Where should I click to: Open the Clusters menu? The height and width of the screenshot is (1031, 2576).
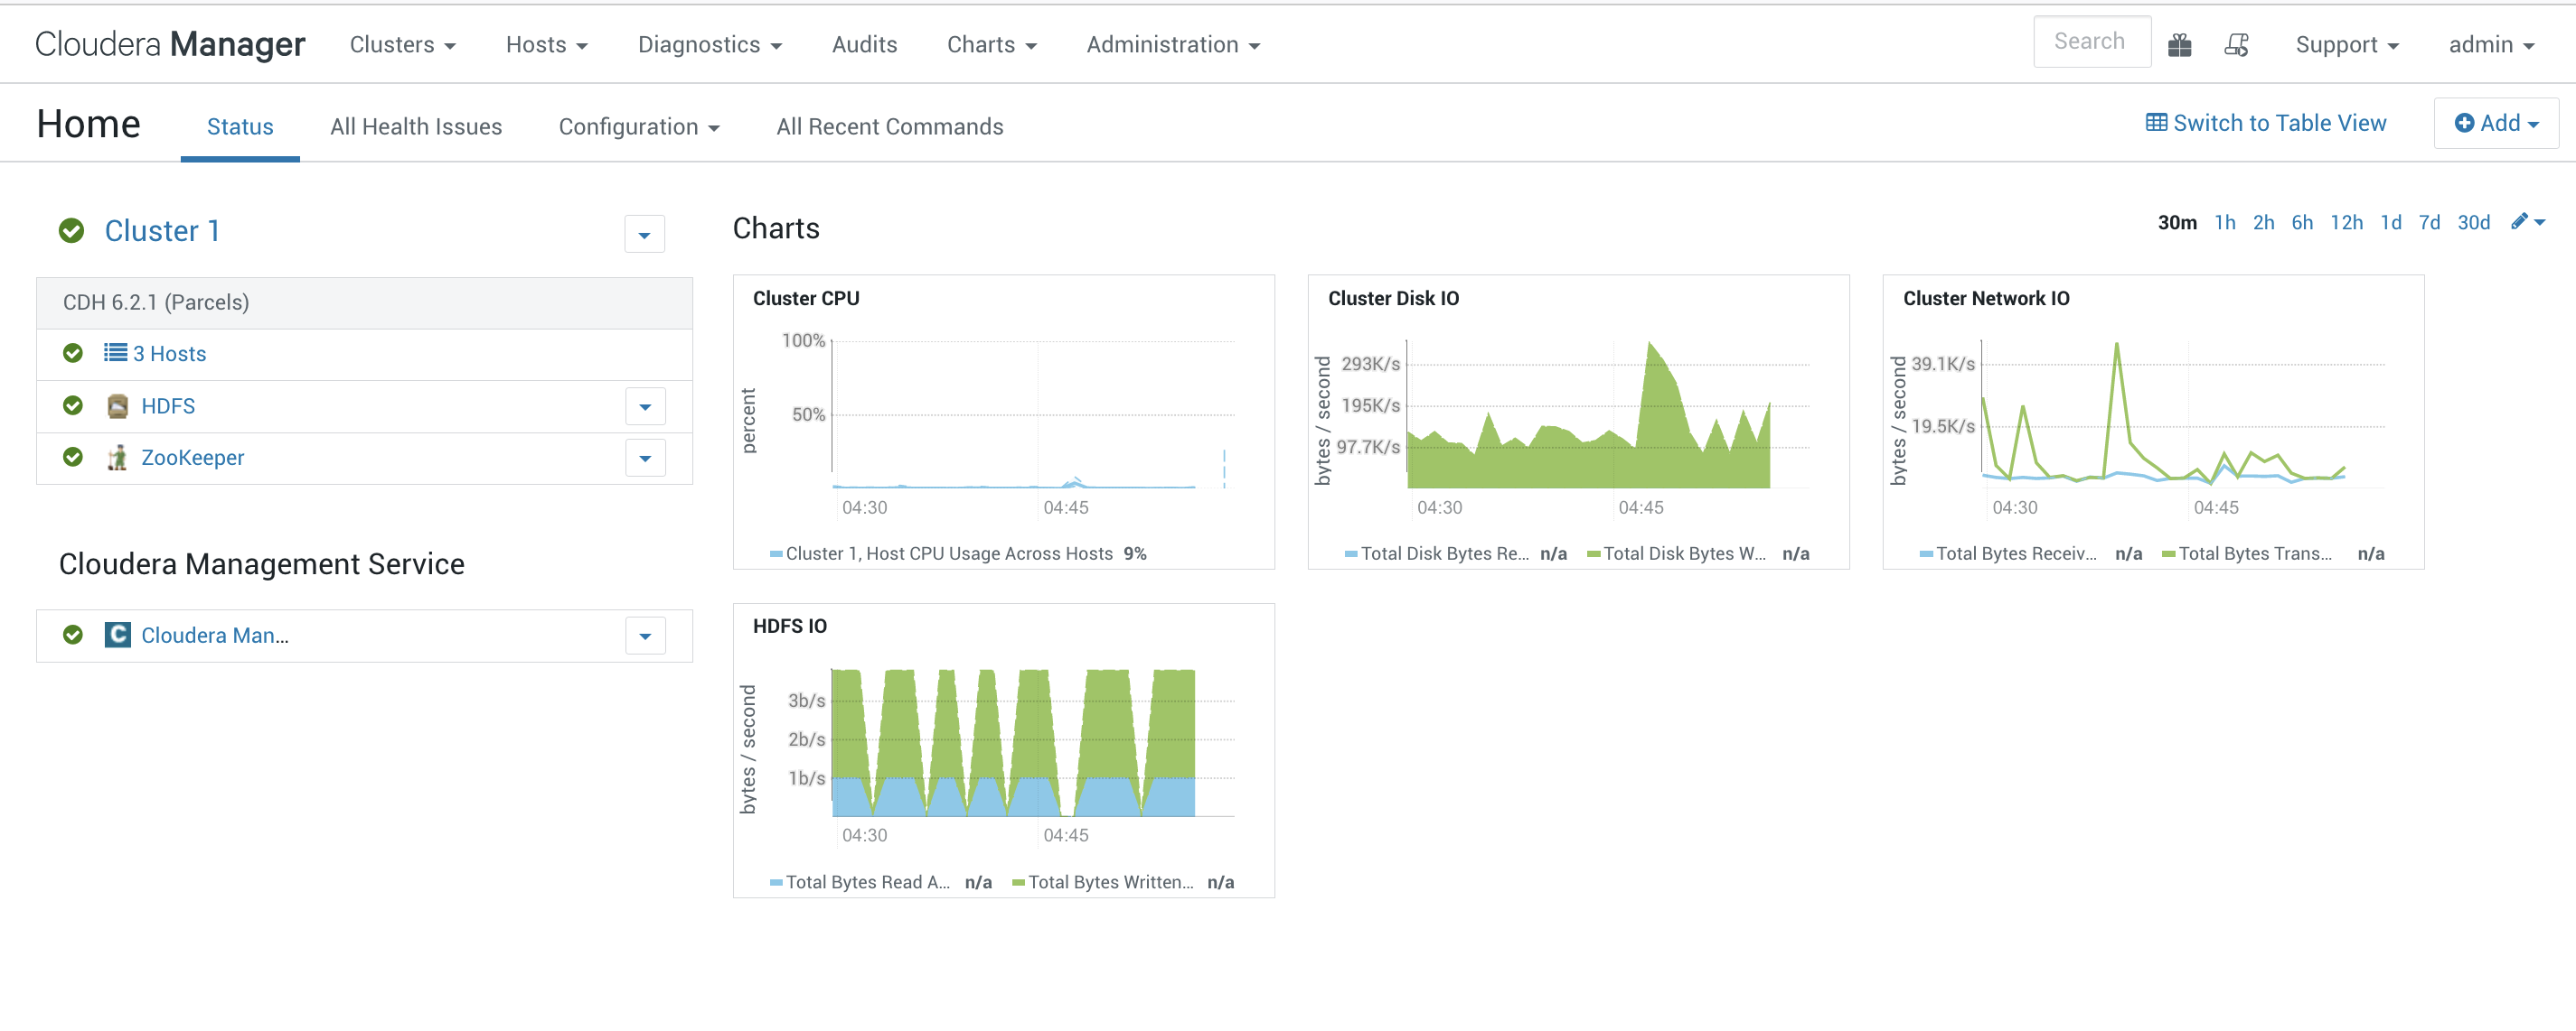click(x=402, y=45)
